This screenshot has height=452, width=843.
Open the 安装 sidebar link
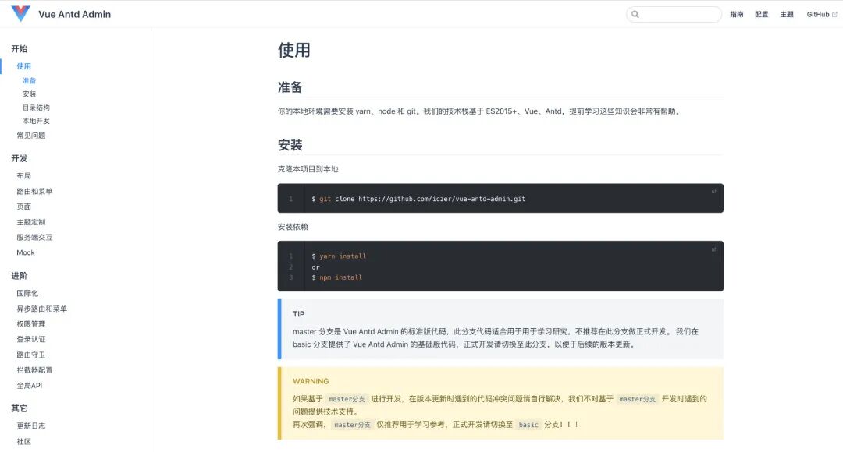pos(28,94)
